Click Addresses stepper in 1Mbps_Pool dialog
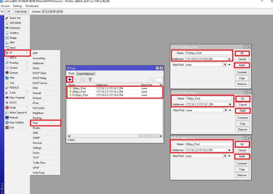The height and width of the screenshot is (194, 273). pos(230,104)
